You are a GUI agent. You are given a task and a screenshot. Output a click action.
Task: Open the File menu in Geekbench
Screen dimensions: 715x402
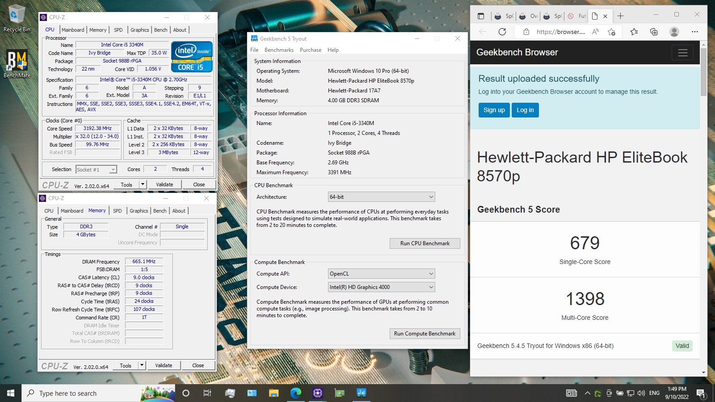coord(254,50)
